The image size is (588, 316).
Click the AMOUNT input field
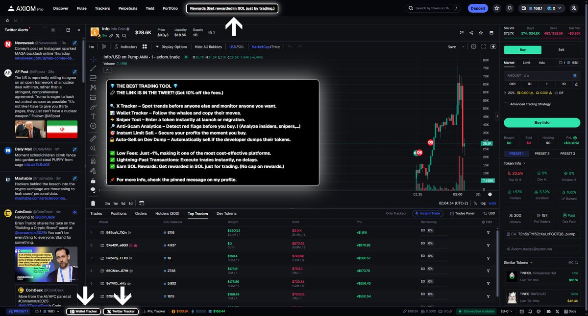542,76
